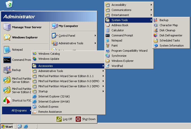Expand the Startup programs folder

point(69,91)
